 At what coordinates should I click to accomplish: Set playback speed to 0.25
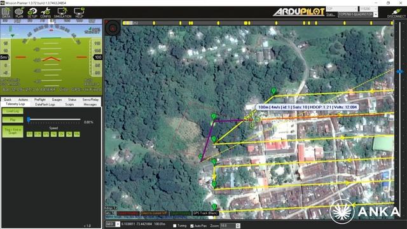[x=38, y=134]
